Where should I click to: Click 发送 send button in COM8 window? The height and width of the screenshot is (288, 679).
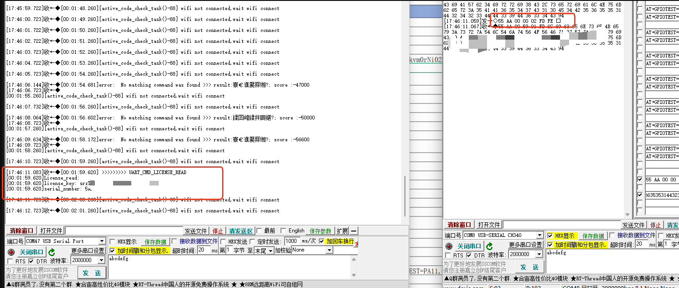(x=530, y=267)
